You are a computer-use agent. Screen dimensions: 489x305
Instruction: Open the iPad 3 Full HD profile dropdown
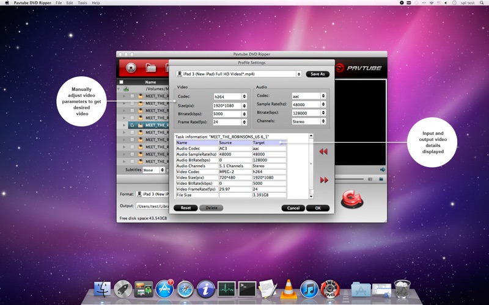(239, 74)
